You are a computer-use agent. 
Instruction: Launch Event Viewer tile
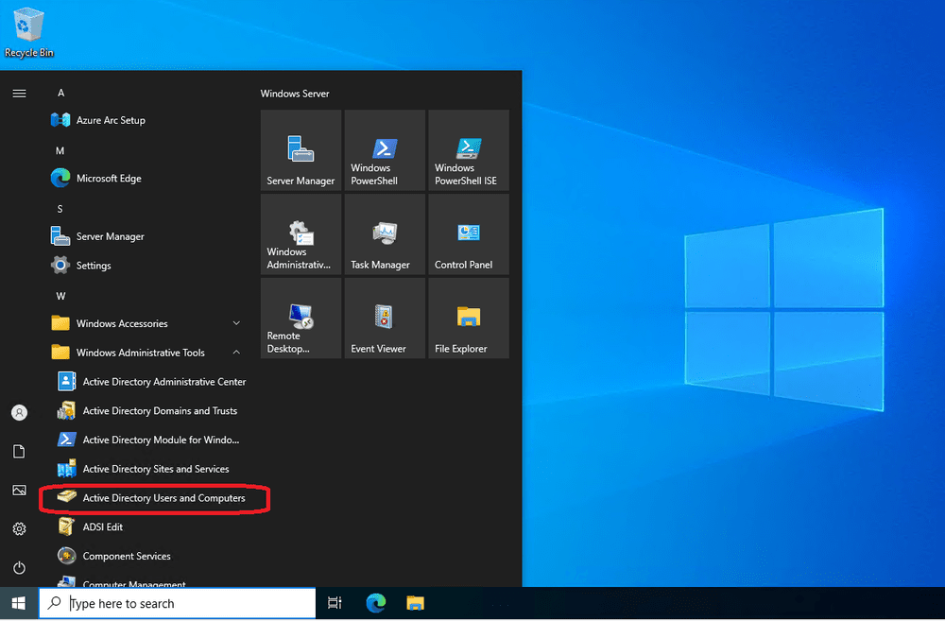[x=385, y=318]
